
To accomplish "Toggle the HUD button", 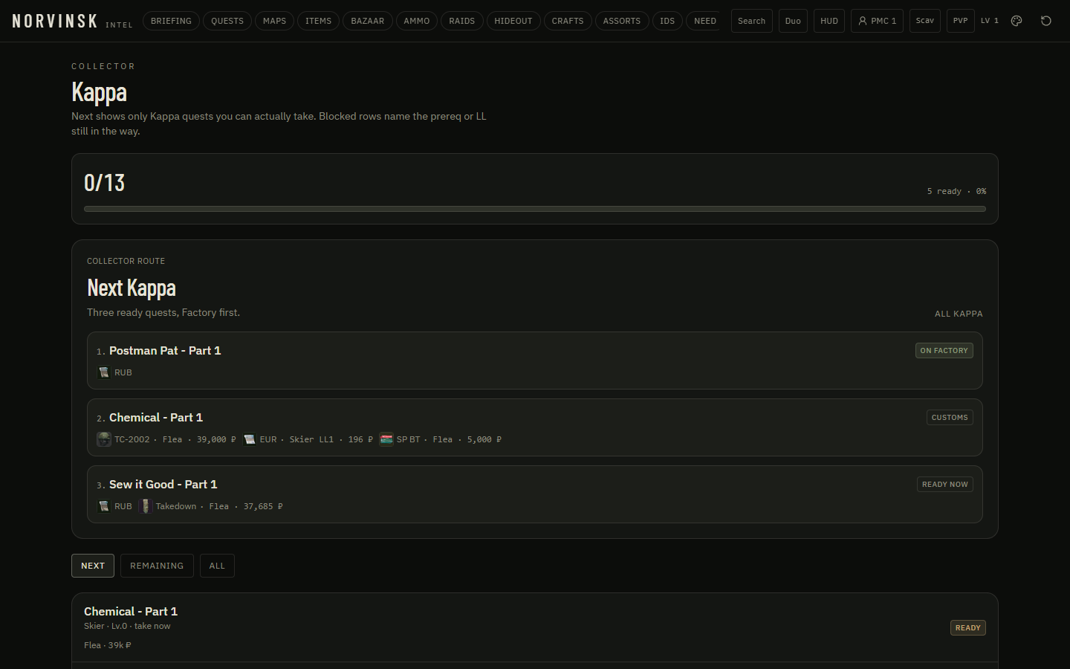I will click(829, 21).
